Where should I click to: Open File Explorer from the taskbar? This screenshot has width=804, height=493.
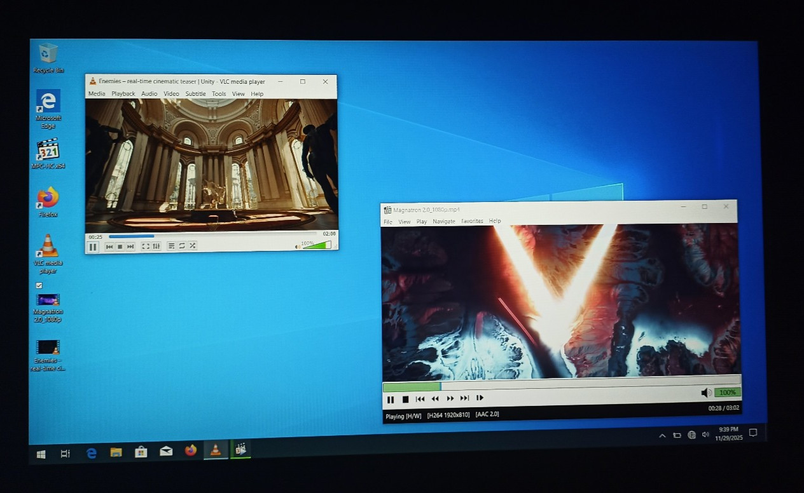[x=116, y=452]
